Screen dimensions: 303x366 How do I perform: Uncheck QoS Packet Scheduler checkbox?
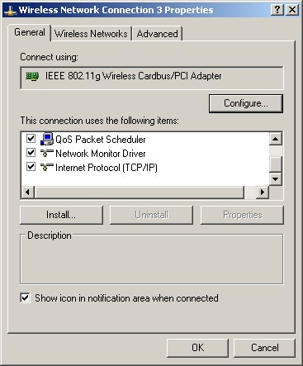[31, 139]
